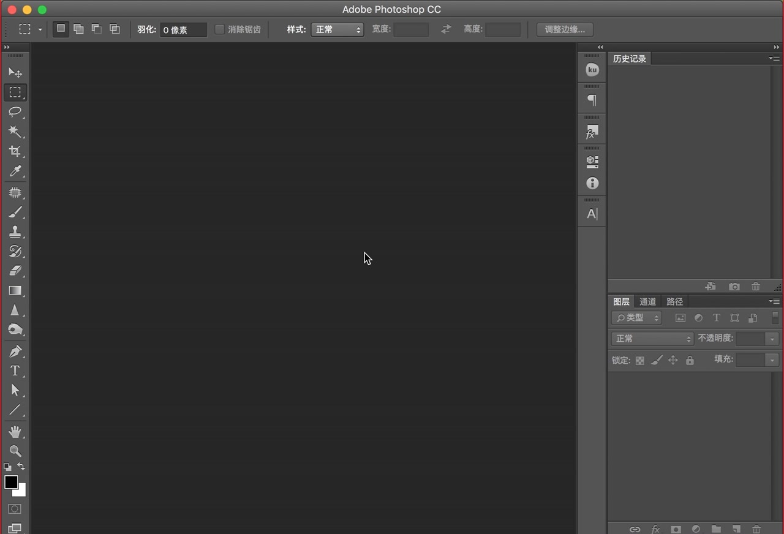Toggle lock image pixels brush icon
784x534 pixels.
pyautogui.click(x=657, y=361)
